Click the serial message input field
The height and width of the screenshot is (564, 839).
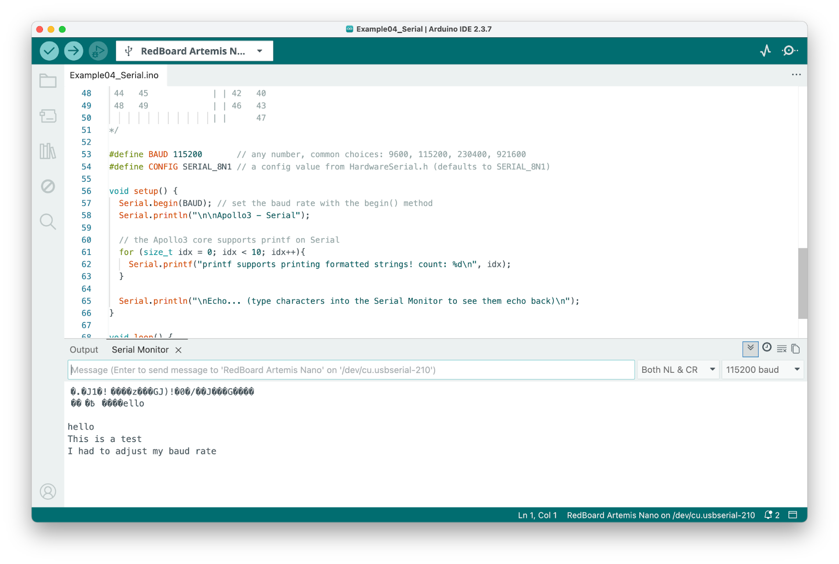point(351,369)
